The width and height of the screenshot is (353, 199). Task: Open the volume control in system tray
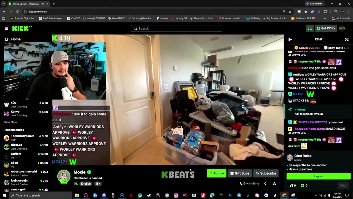(320, 195)
